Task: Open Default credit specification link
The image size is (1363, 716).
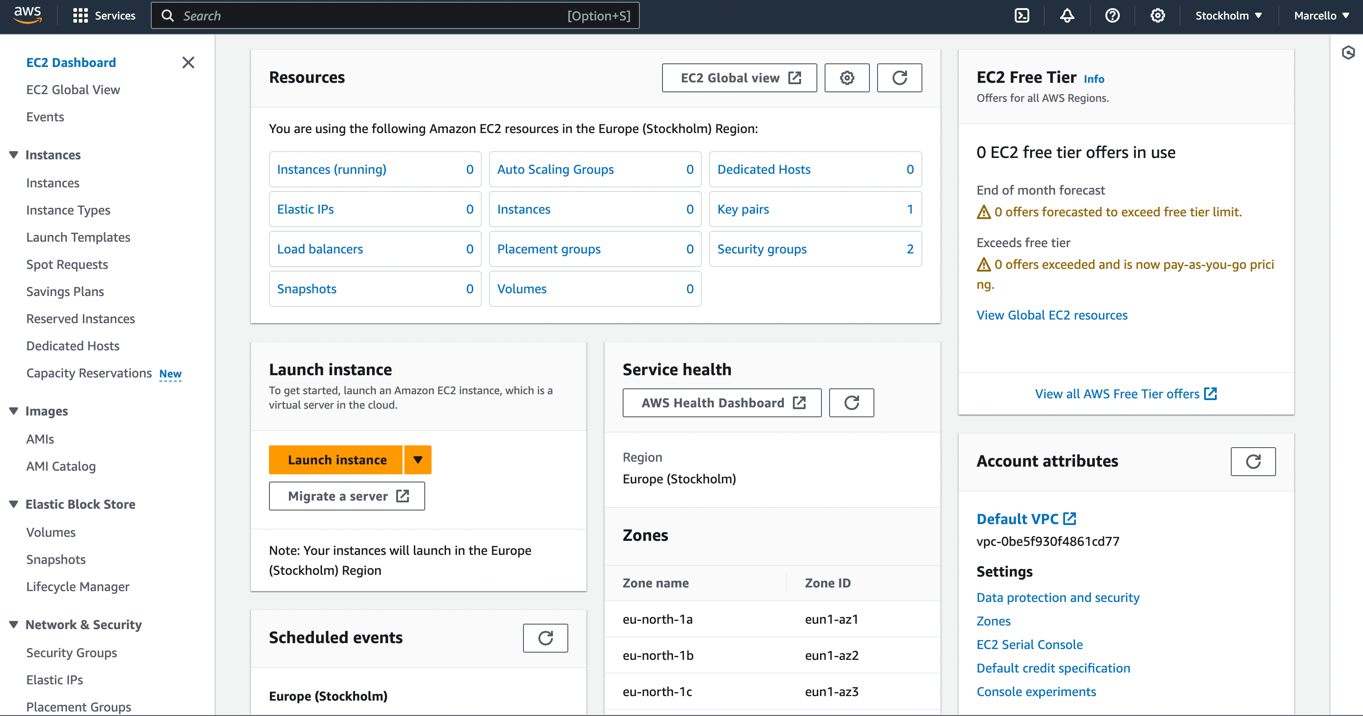Action: 1053,668
